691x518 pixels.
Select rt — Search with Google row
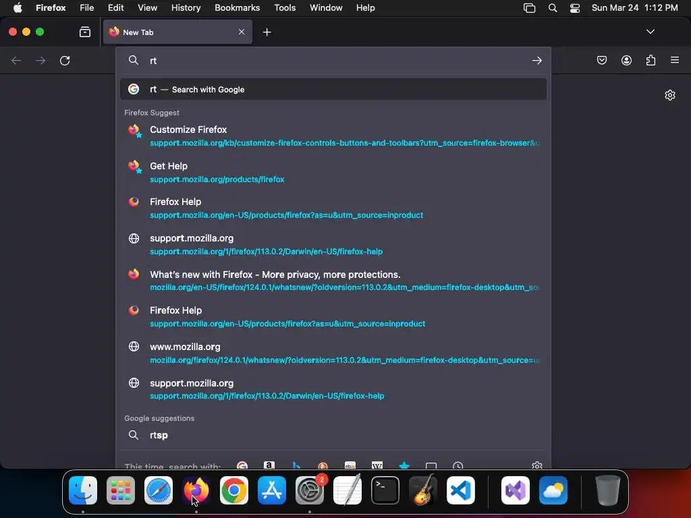tap(333, 90)
